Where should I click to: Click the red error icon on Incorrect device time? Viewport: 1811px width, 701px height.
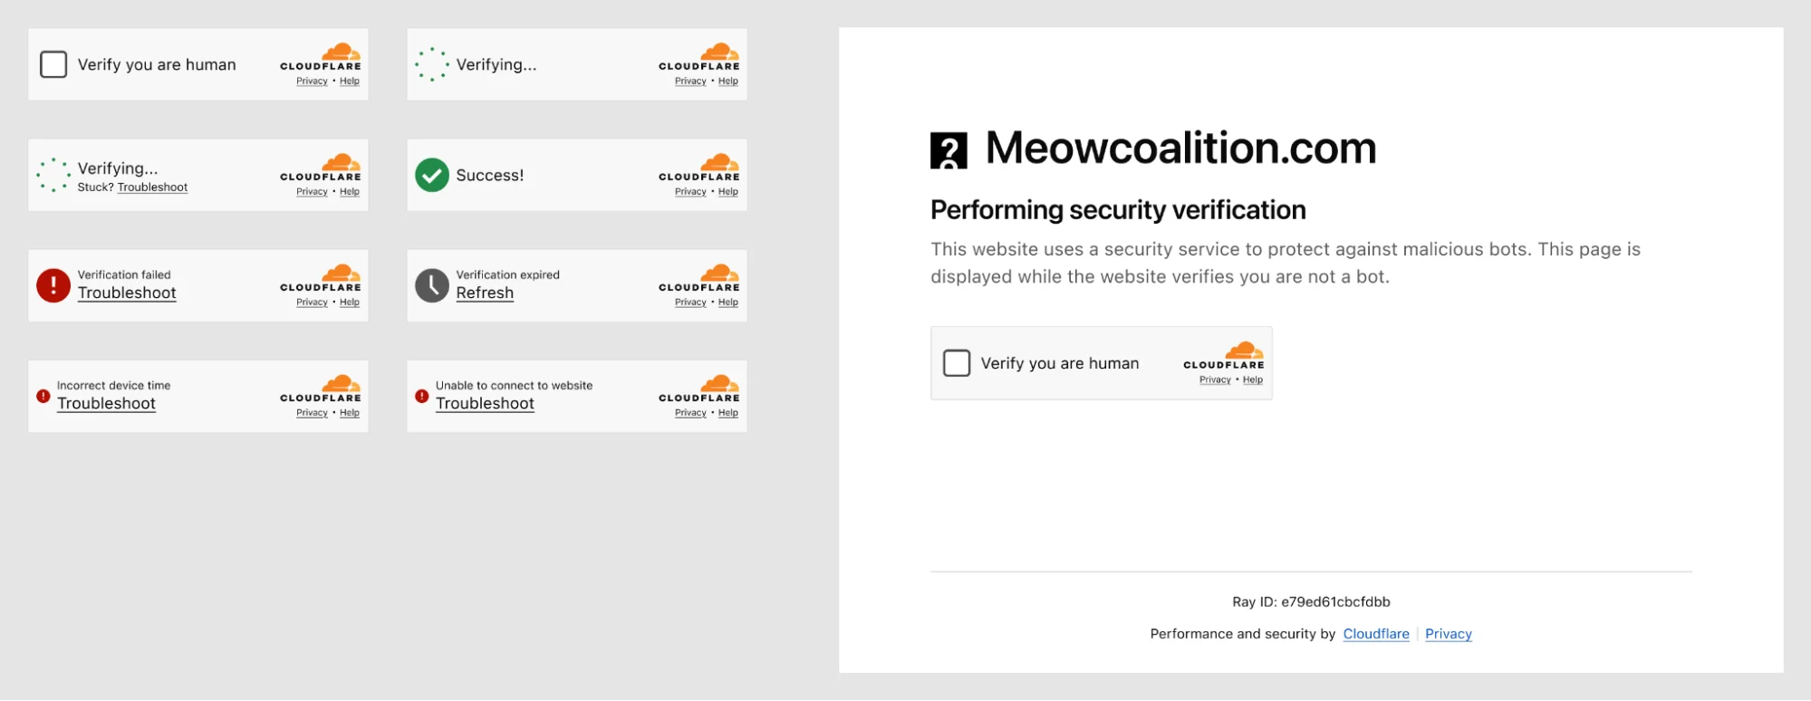pos(43,395)
